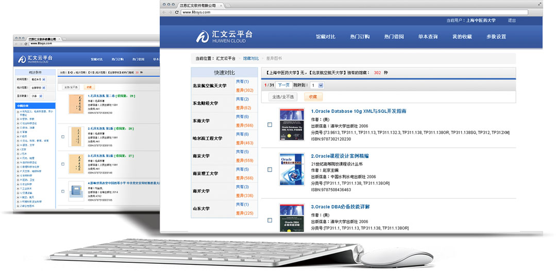Click the Huiwen Cloud logo in front window

click(224, 37)
